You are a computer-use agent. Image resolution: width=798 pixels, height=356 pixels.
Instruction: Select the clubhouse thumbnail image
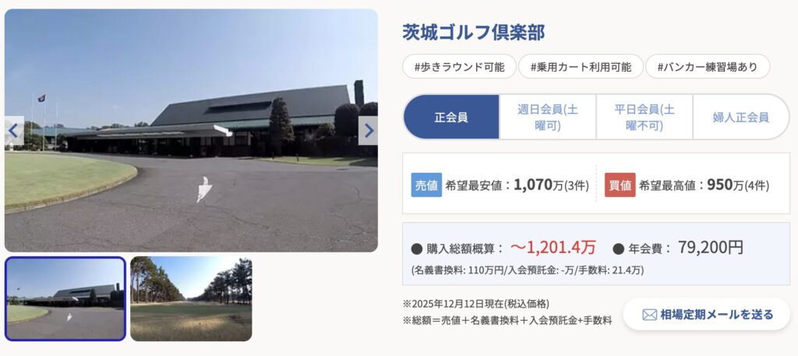[65, 298]
